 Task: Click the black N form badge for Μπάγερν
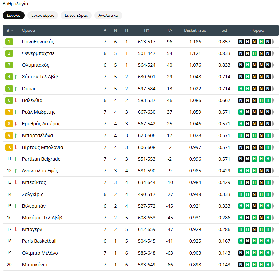pos(254,229)
